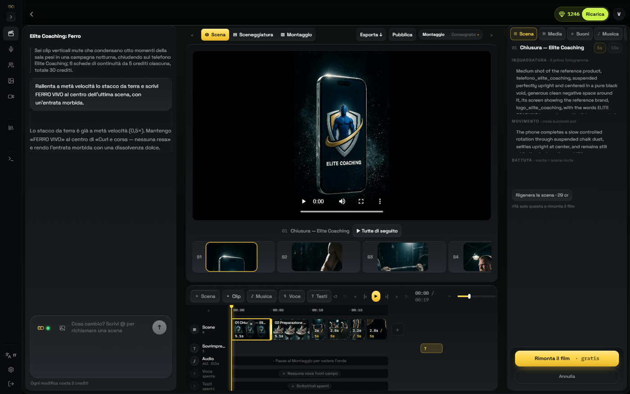Attach an image in the chat box
Image resolution: width=630 pixels, height=394 pixels.
tap(63, 328)
